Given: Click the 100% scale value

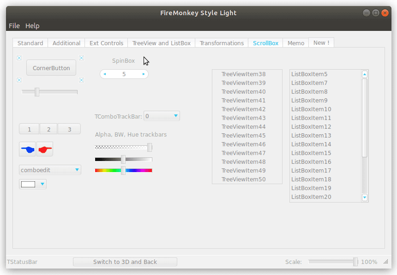Looking at the screenshot, I should click(x=369, y=262).
